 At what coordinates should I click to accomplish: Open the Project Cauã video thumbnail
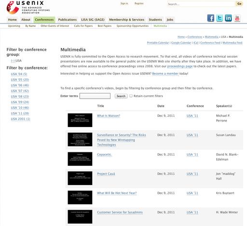(x=80, y=178)
